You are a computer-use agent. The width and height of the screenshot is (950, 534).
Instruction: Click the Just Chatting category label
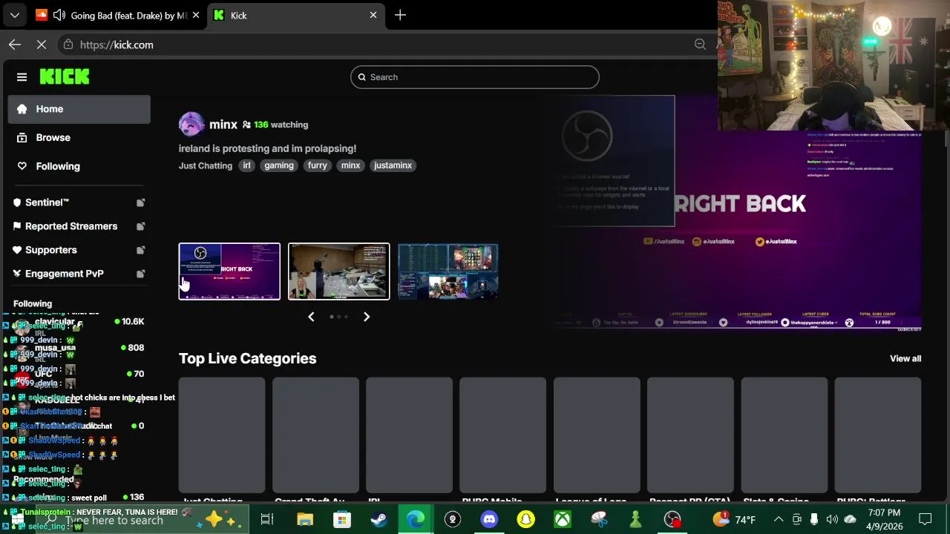[206, 165]
